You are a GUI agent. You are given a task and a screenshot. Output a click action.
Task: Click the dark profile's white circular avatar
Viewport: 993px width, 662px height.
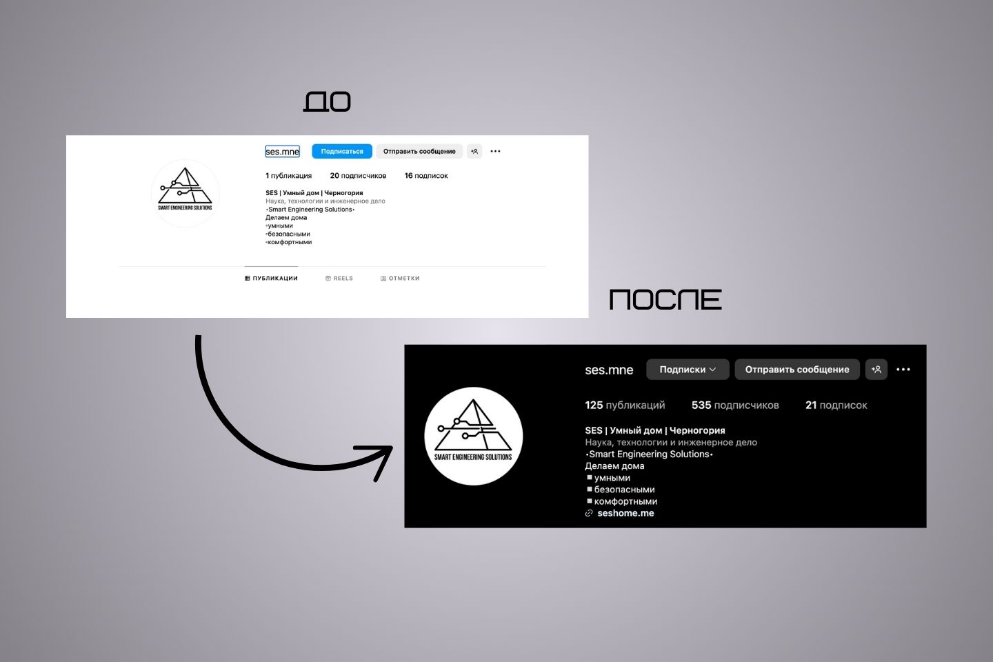(x=474, y=436)
